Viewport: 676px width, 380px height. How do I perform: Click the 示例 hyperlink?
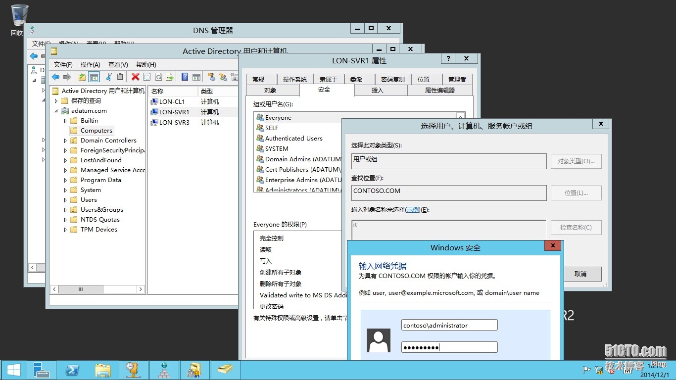[413, 210]
